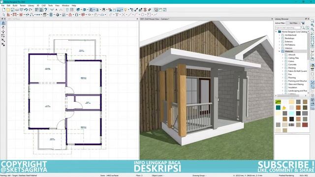315x177 pixels.
Task: Click the Library Browser search field
Action: click(x=287, y=28)
